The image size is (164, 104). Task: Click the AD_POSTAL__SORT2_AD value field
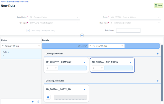coord(70,97)
